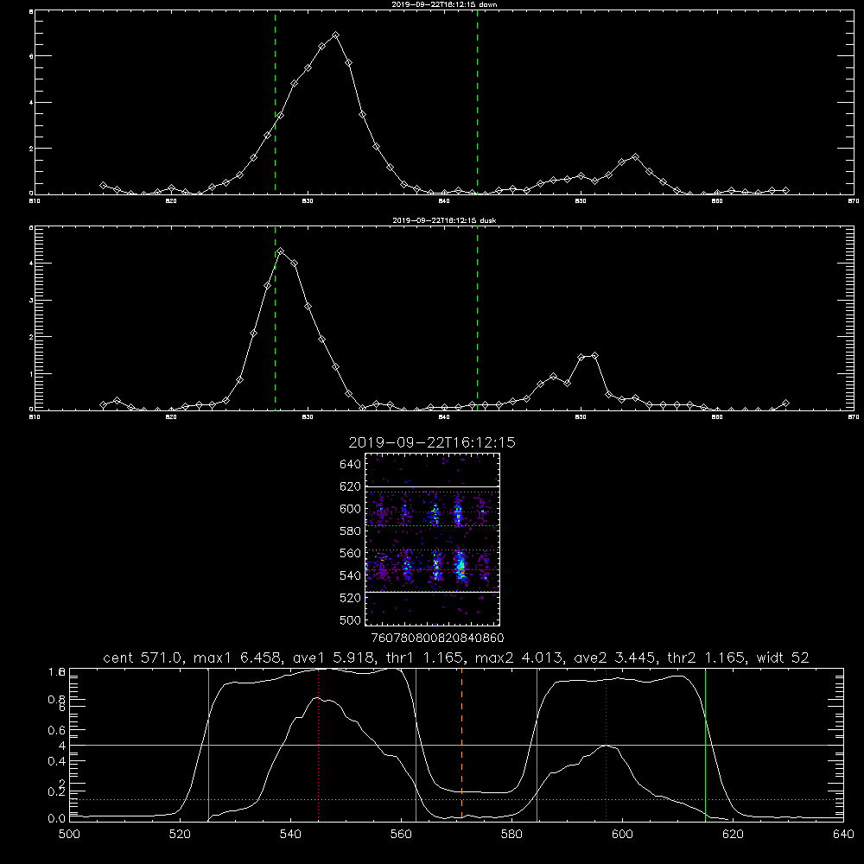Viewport: 864px width, 864px height.
Task: Select the secondary peak diamond in dusk plot
Action: click(594, 356)
